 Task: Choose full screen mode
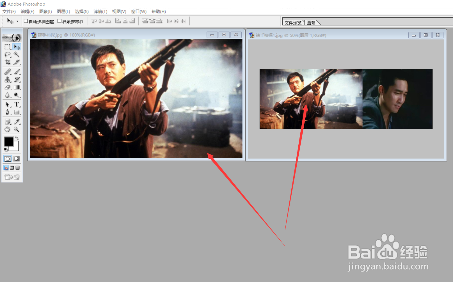pyautogui.click(x=17, y=168)
